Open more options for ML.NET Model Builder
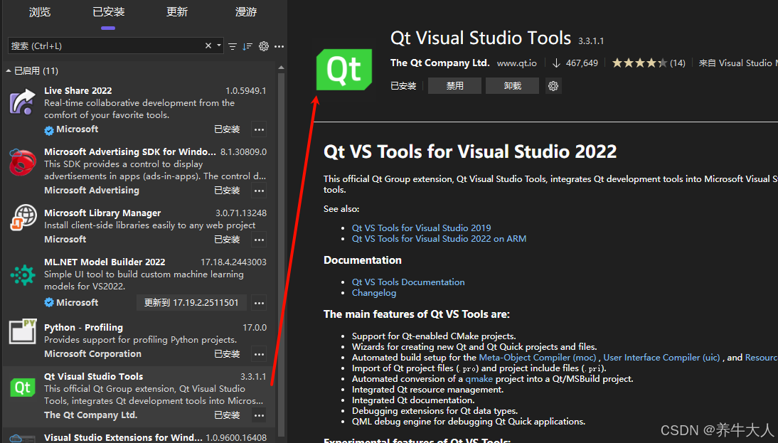The width and height of the screenshot is (778, 443). pyautogui.click(x=259, y=303)
